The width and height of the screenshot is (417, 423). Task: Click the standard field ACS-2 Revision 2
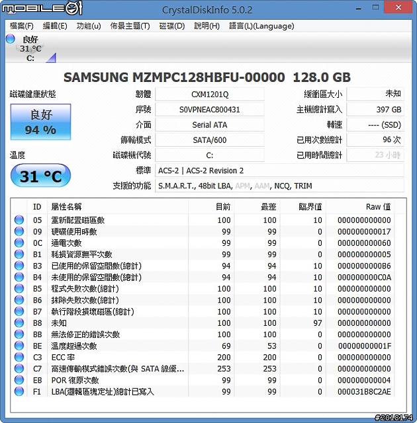279,171
